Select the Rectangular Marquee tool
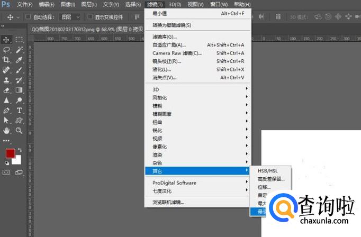 click(19, 40)
